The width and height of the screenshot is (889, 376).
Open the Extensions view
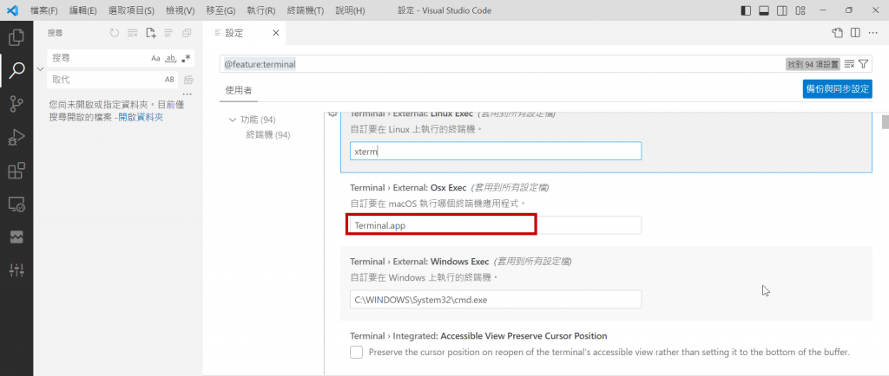click(16, 170)
